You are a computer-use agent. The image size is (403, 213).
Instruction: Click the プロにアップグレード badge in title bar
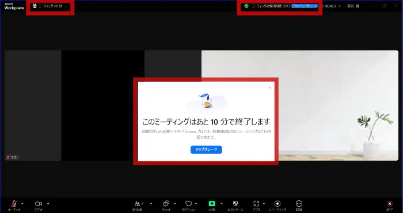tap(305, 6)
